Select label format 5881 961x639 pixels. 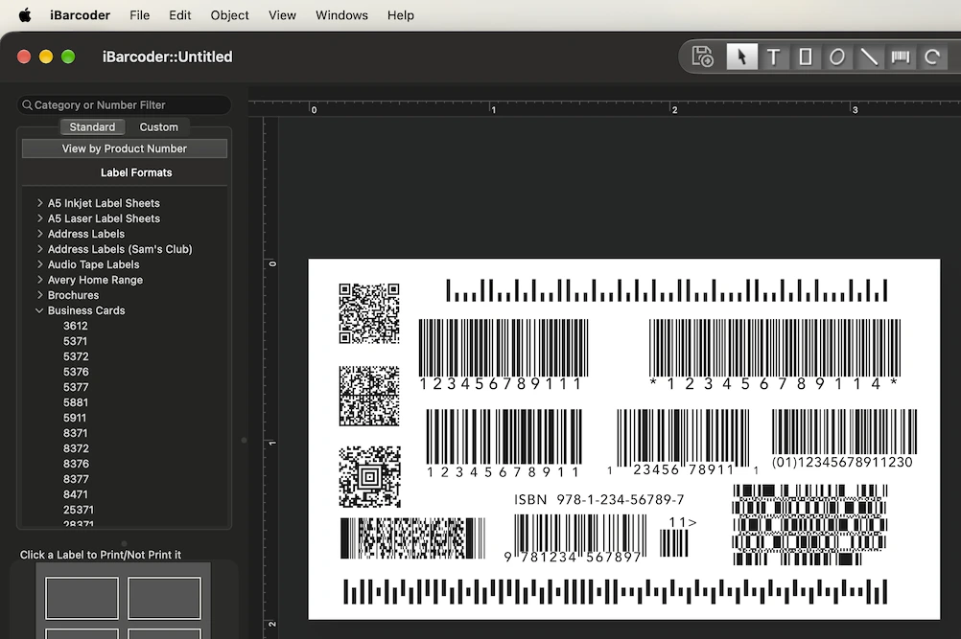tap(76, 402)
